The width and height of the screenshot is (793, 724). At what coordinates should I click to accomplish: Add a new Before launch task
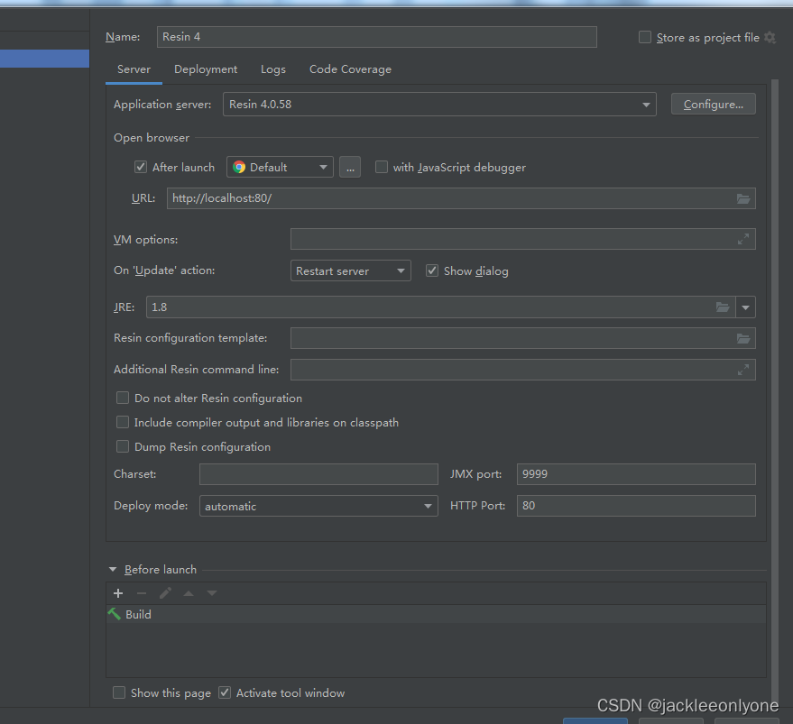(x=118, y=593)
